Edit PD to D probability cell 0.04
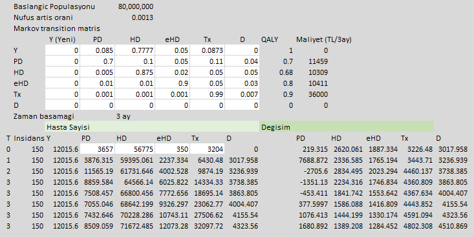 [x=242, y=61]
